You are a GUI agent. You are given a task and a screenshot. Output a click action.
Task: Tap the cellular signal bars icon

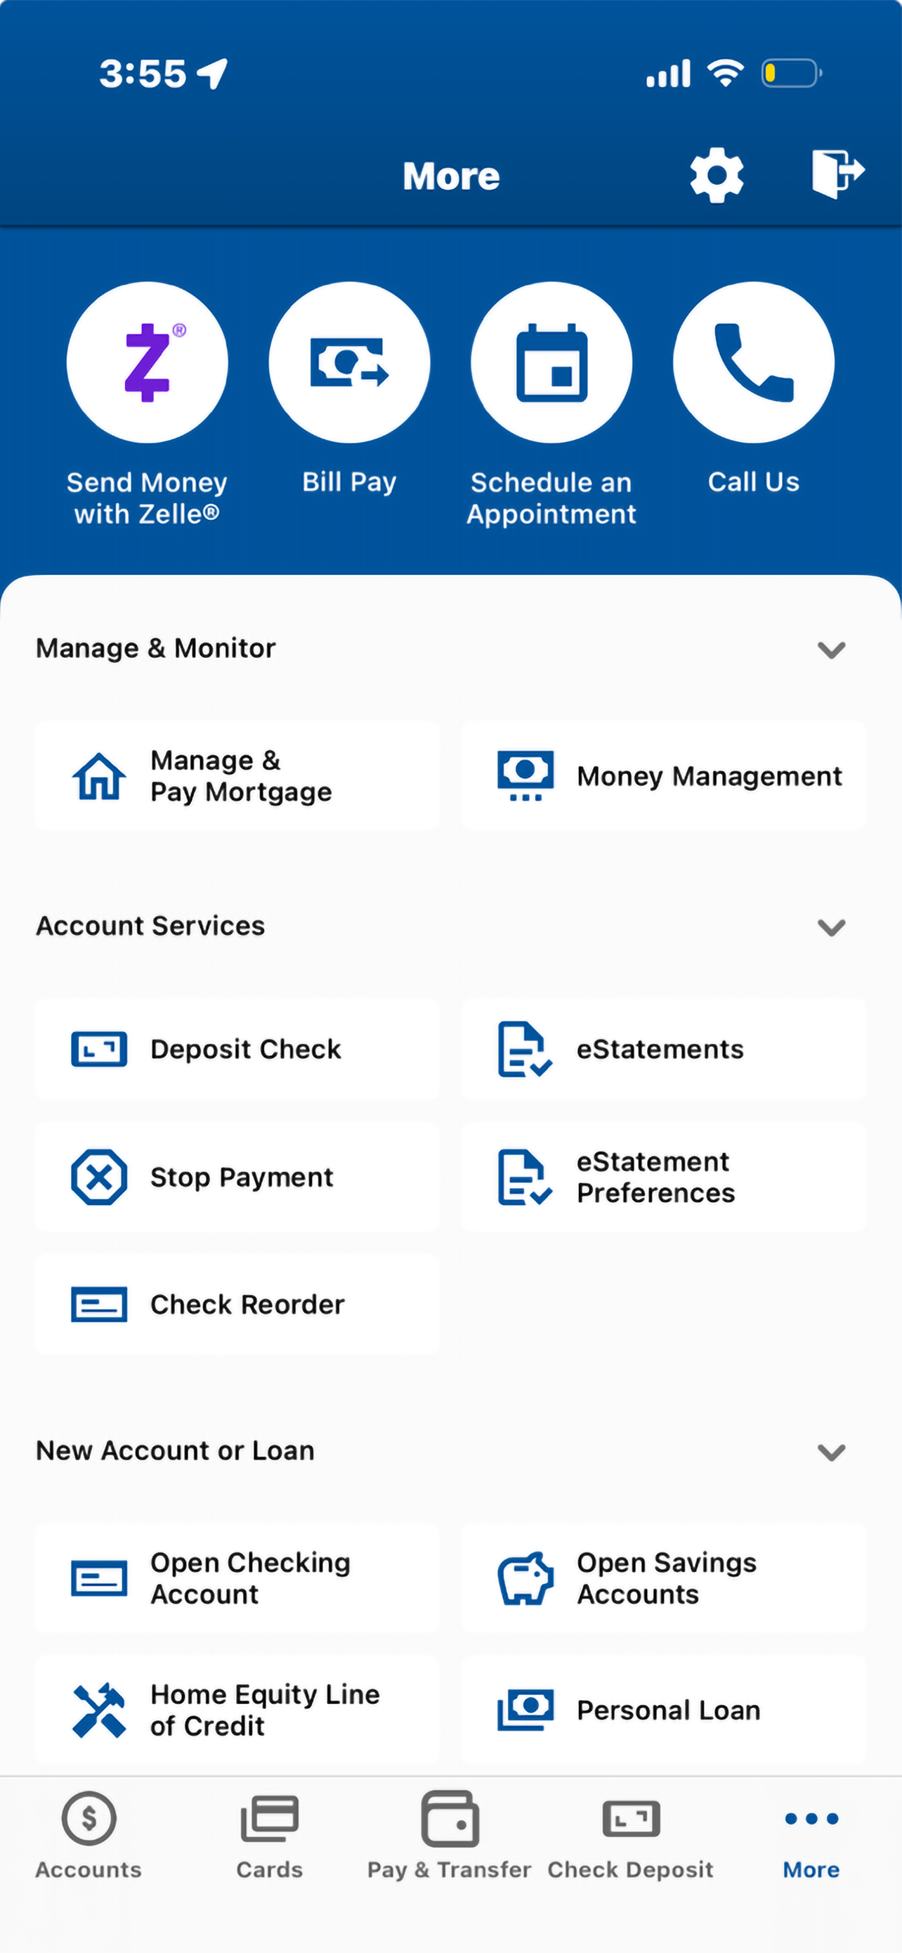(x=668, y=74)
